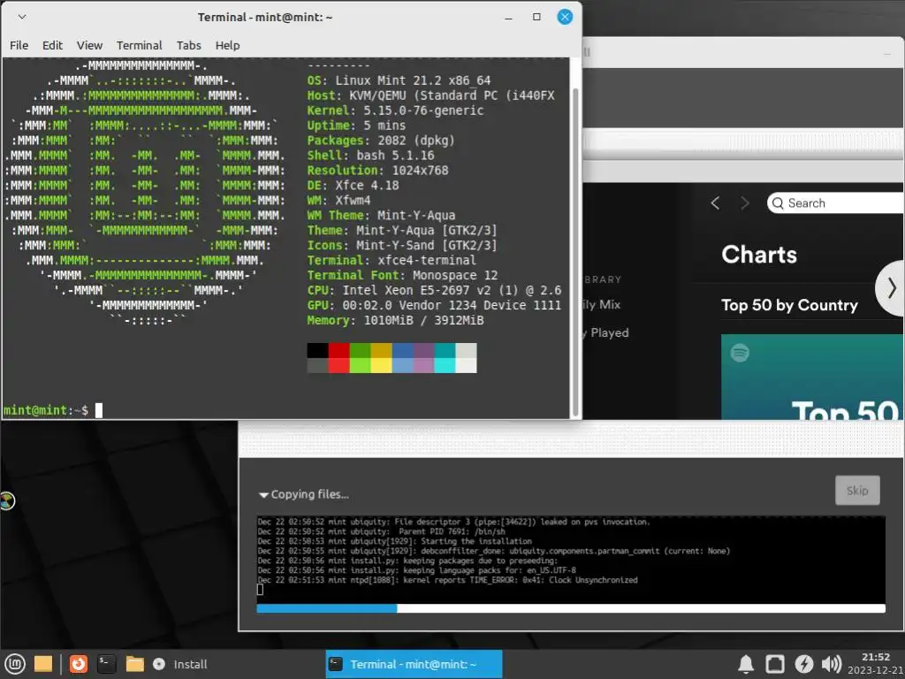Click the Shell: bash 5.1.16 line
The image size is (905, 679).
point(370,156)
